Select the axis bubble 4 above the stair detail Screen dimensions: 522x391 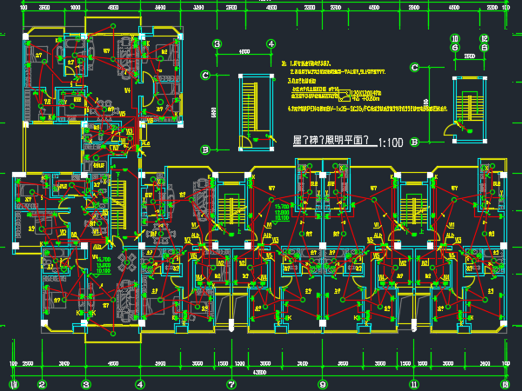coord(271,44)
